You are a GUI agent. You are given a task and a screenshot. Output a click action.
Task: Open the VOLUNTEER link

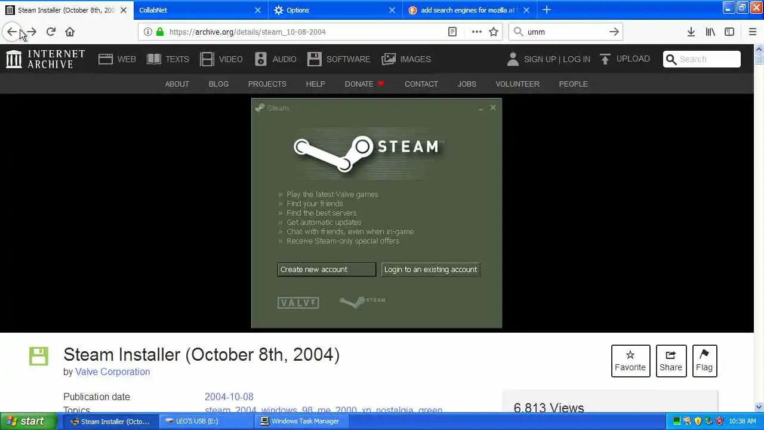517,84
